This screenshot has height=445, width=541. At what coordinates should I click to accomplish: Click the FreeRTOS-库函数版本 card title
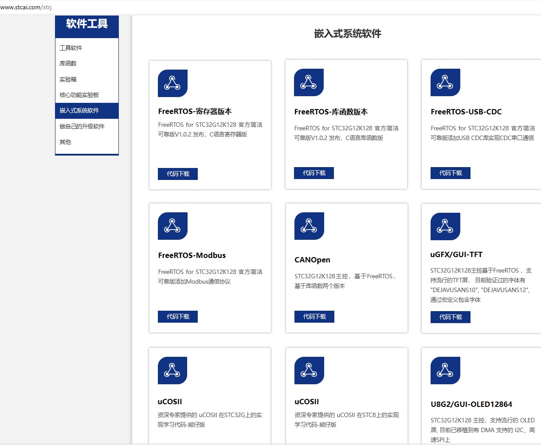point(331,112)
